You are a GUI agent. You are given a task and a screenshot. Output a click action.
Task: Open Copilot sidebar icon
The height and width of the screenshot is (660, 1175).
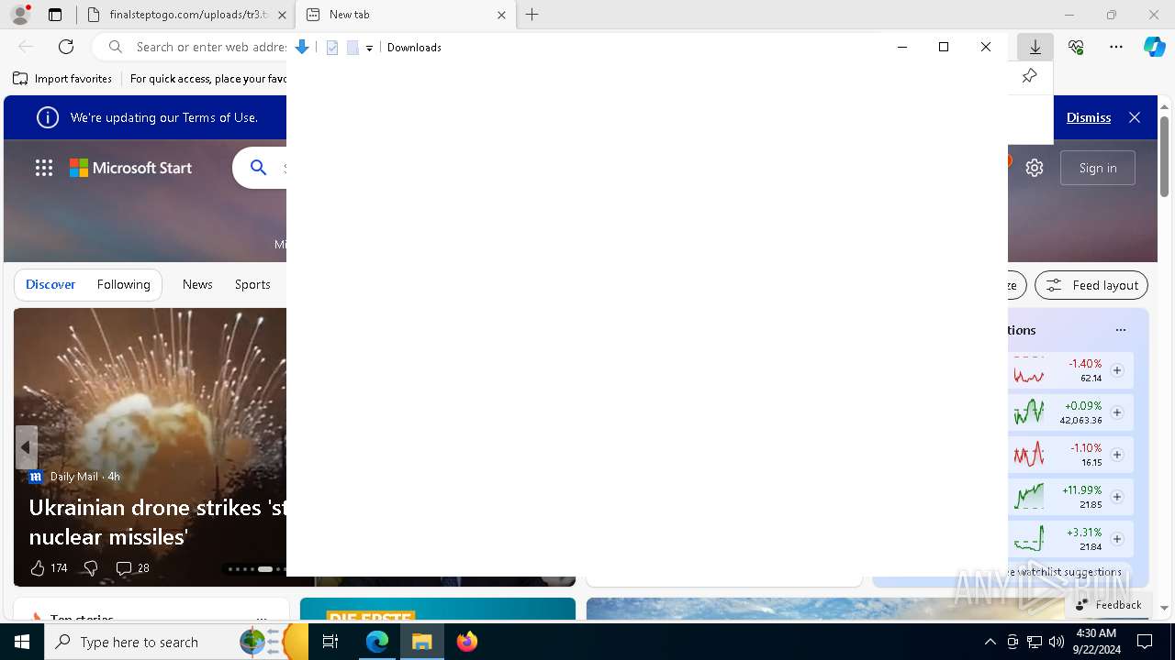click(x=1154, y=47)
